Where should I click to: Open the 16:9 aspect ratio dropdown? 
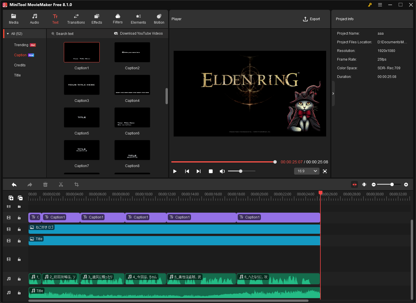tap(307, 171)
